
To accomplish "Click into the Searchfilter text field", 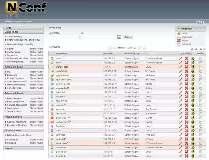I will point(64,37).
